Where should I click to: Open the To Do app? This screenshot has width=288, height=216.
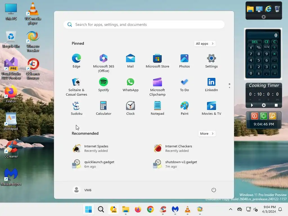[x=184, y=85]
